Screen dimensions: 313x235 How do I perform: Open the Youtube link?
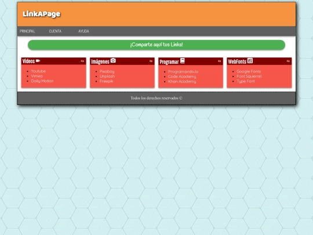click(x=38, y=71)
